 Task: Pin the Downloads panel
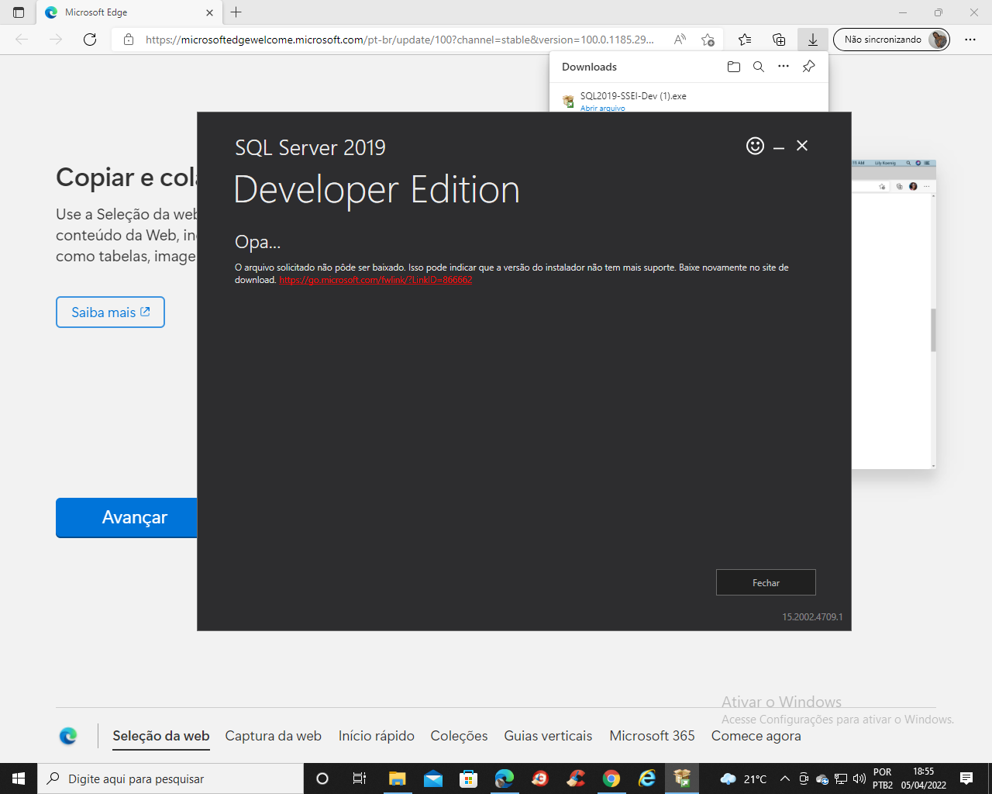pyautogui.click(x=808, y=67)
